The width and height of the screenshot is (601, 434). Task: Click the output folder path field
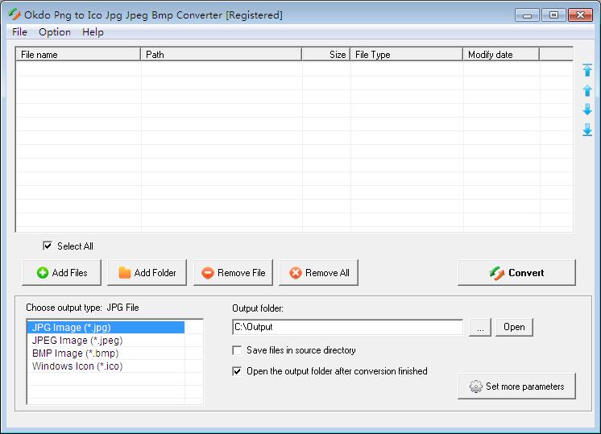(x=348, y=327)
